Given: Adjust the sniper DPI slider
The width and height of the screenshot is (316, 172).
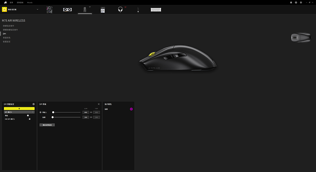Looking at the screenshot, I should point(66,117).
